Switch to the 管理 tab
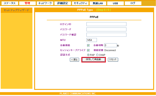The width and height of the screenshot is (156, 96). (27, 3)
